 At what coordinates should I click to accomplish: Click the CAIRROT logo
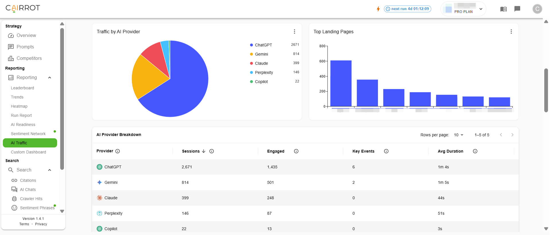23,8
